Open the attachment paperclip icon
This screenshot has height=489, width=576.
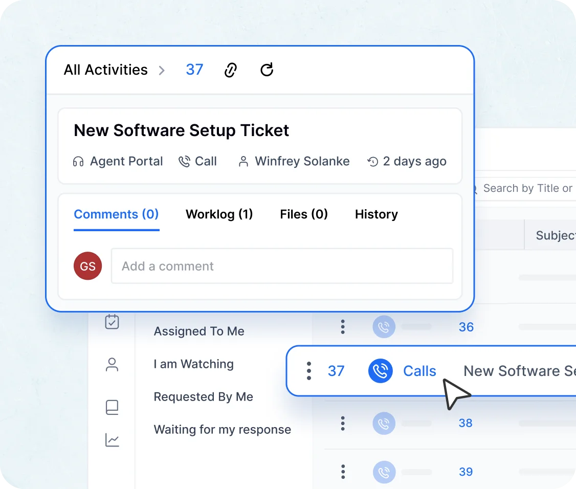click(230, 70)
